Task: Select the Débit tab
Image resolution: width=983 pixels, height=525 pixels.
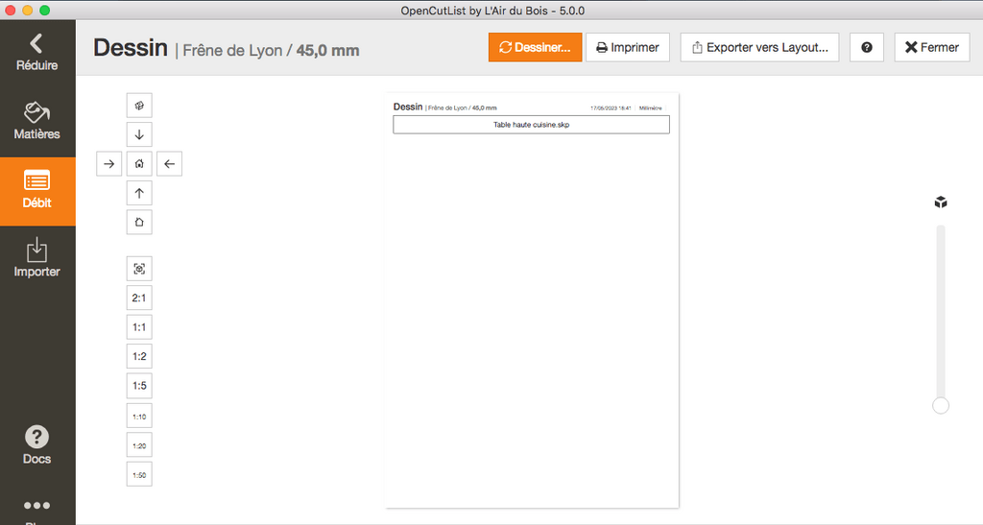Action: coord(36,190)
